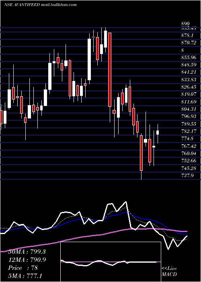
Task: Select the 878.1 price axis label
Action: 187,35
